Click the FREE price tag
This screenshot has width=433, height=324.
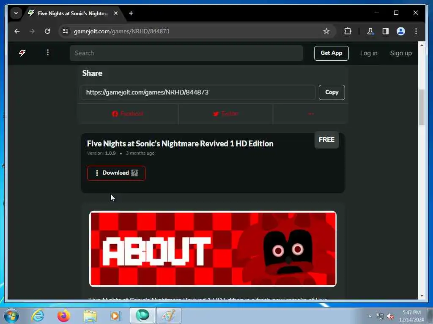[327, 140]
